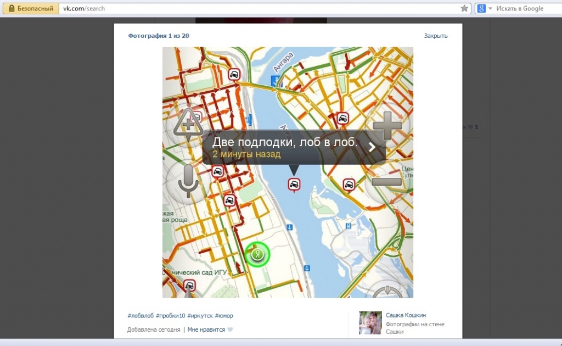
Task: Click the green Yandex location marker
Action: click(257, 254)
